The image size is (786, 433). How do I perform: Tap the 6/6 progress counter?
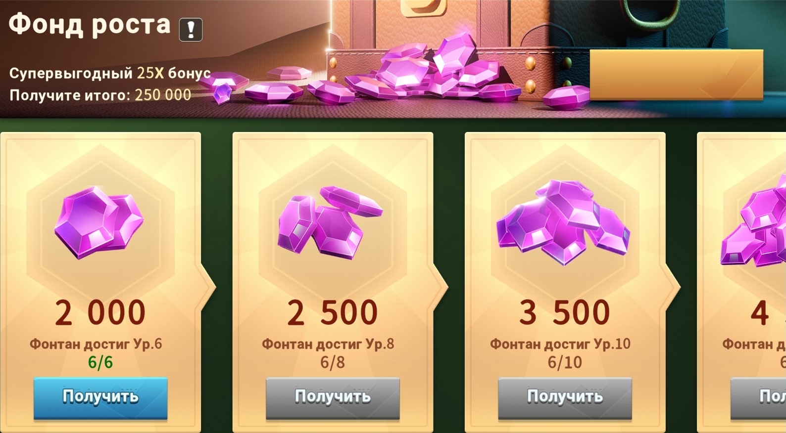click(100, 362)
